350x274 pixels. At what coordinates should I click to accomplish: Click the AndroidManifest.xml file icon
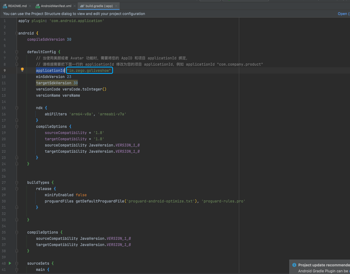tap(38, 6)
